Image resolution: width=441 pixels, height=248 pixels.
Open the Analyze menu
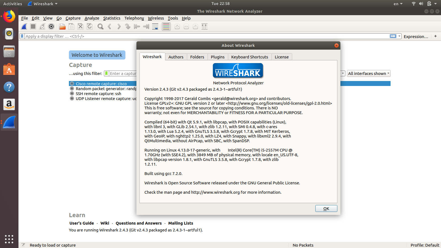[x=92, y=18]
